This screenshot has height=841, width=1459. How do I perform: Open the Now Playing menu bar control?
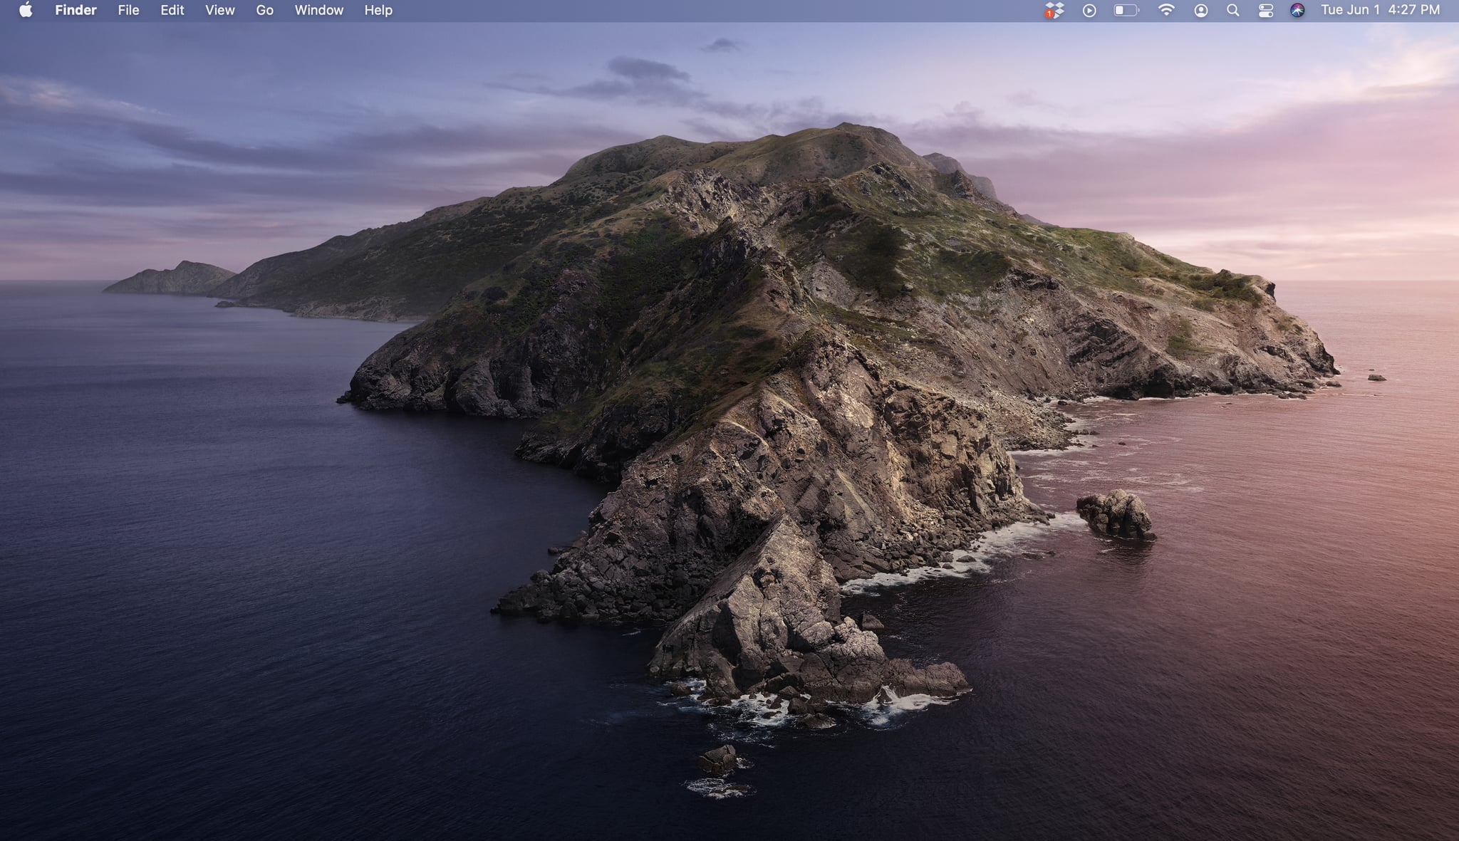(1090, 10)
